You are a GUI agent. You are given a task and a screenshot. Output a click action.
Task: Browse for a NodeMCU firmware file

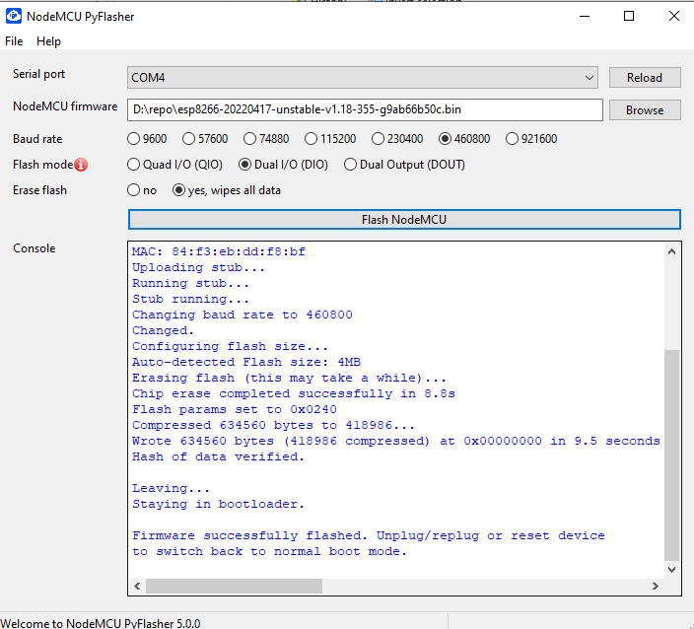pos(645,109)
